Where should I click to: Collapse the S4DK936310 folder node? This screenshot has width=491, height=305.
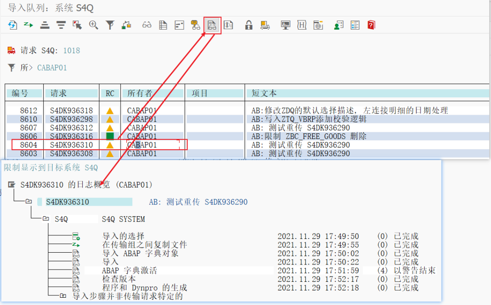(x=29, y=201)
